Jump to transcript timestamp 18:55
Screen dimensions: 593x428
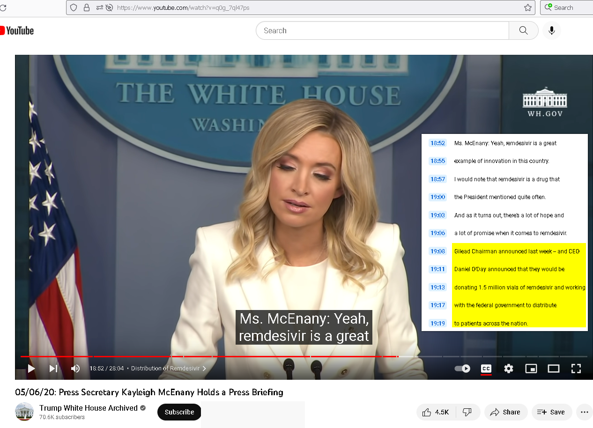[437, 161]
